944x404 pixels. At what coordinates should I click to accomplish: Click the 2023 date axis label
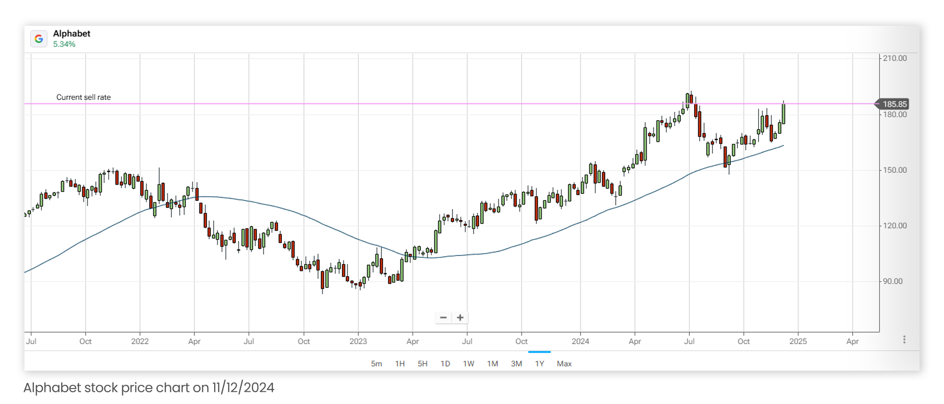358,342
